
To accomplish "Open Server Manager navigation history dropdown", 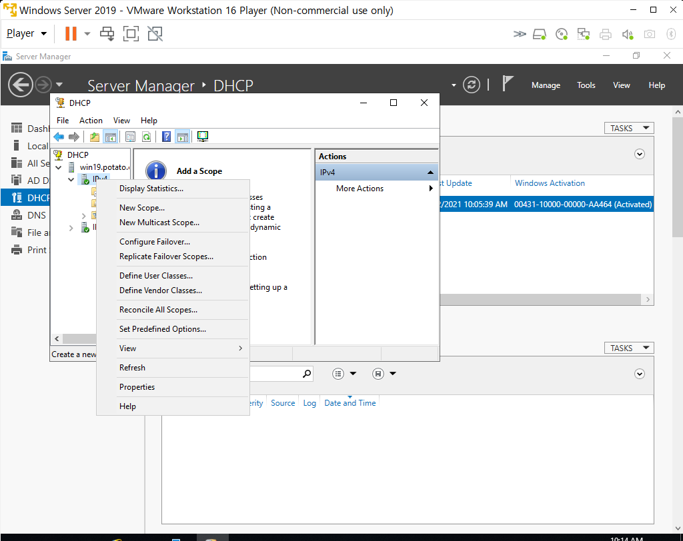I will pyautogui.click(x=59, y=85).
